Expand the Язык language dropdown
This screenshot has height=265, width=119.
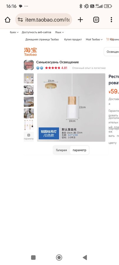[x=59, y=32]
